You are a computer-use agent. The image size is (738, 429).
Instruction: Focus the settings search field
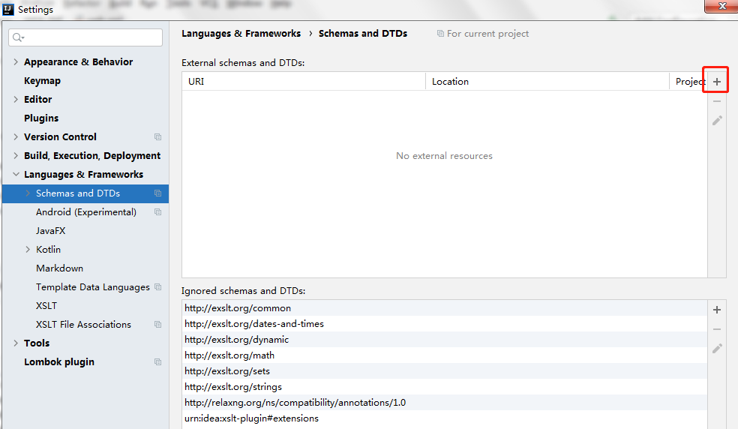tap(85, 37)
